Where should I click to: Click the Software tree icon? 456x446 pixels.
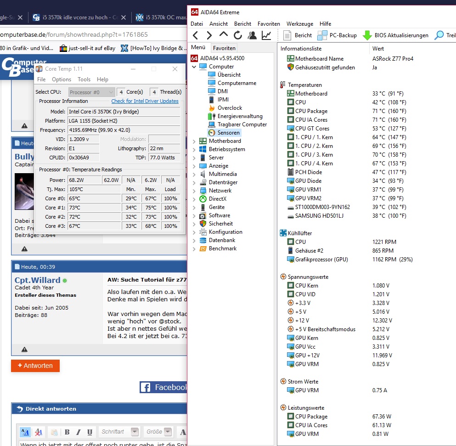click(x=203, y=215)
